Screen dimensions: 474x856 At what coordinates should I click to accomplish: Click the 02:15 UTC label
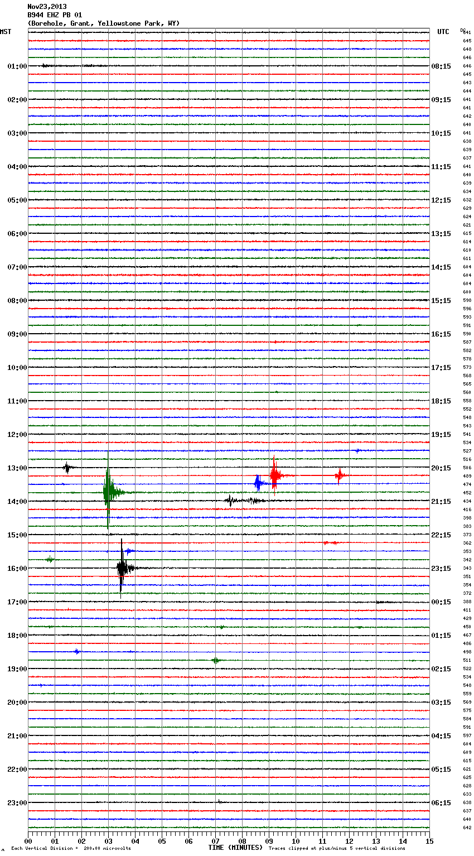pyautogui.click(x=441, y=669)
